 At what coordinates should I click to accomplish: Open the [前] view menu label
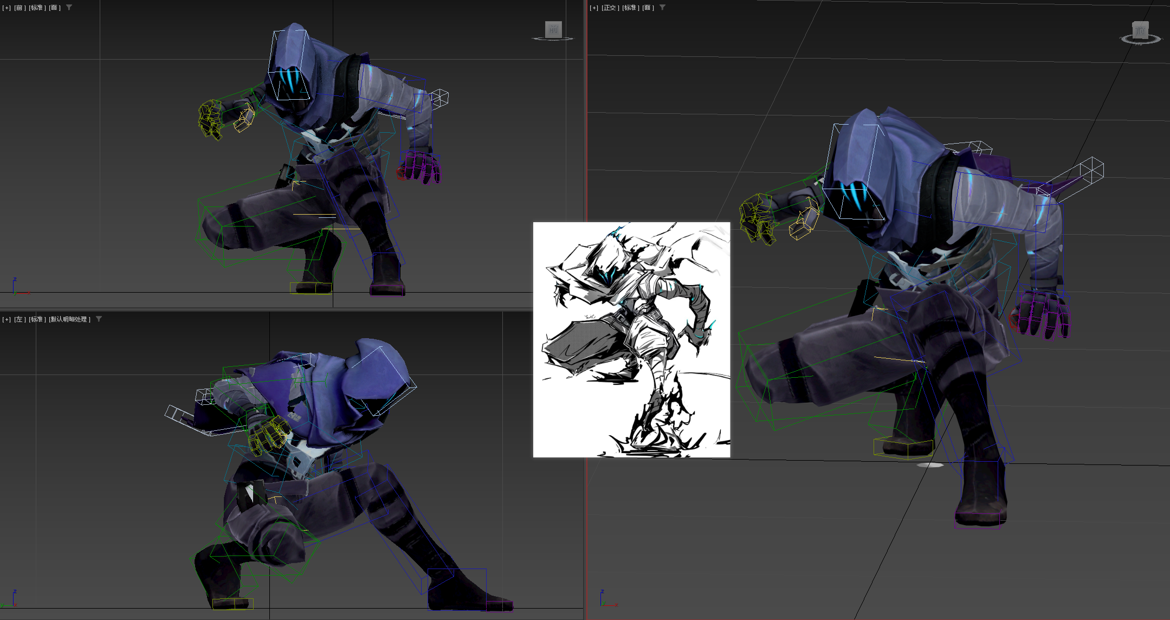(20, 8)
